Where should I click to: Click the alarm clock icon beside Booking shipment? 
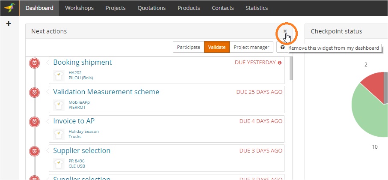(35, 63)
